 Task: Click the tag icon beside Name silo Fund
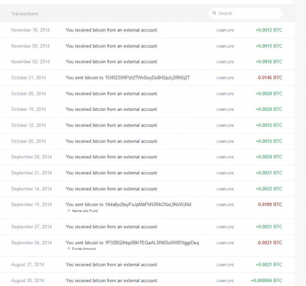point(69,211)
